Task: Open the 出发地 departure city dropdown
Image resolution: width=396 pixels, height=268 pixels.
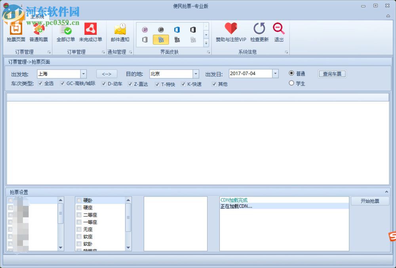Action: pyautogui.click(x=84, y=74)
